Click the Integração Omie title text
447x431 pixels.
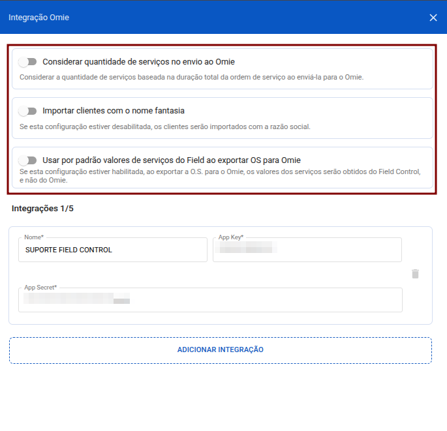pos(39,18)
